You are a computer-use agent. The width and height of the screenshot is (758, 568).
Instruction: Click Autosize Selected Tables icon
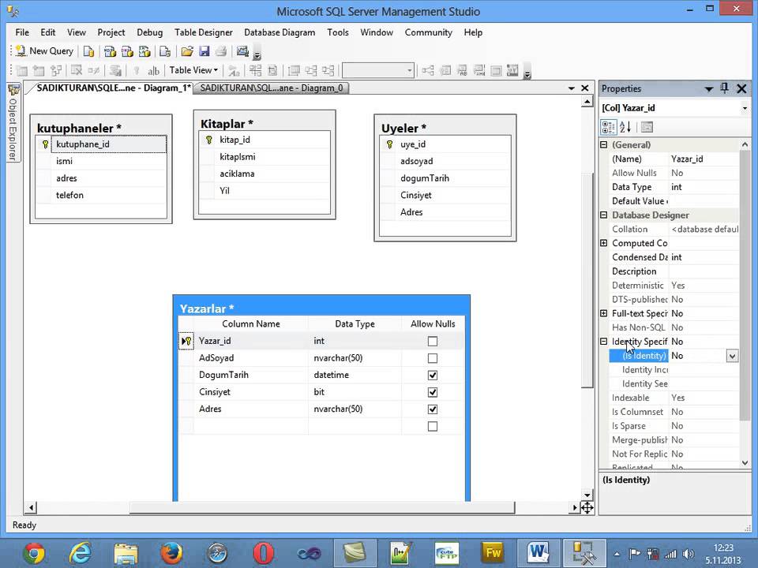[294, 70]
